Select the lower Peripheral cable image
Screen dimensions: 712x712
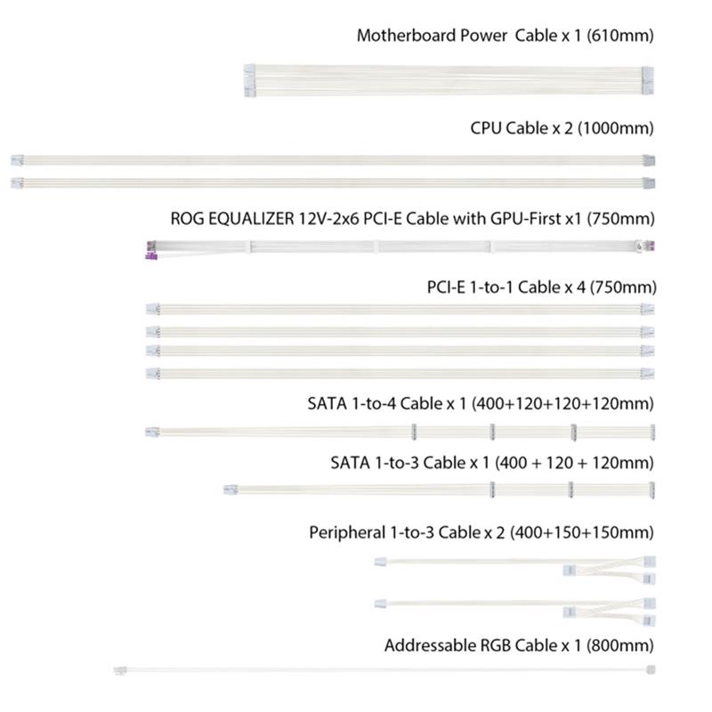515,611
